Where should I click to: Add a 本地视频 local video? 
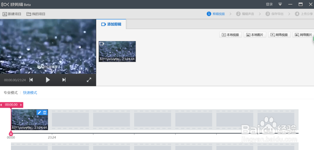[230, 35]
